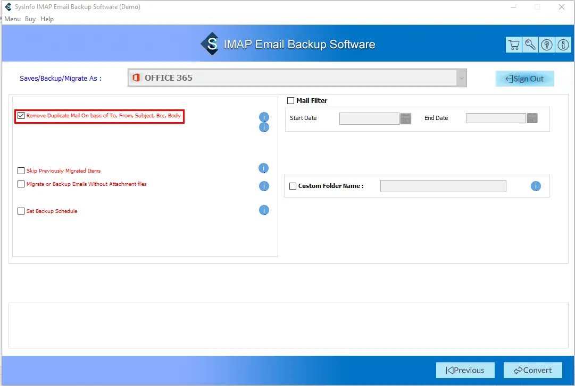Click info icon beside Set Backup Schedule
Viewport: 575px width, 386px height.
(x=264, y=210)
